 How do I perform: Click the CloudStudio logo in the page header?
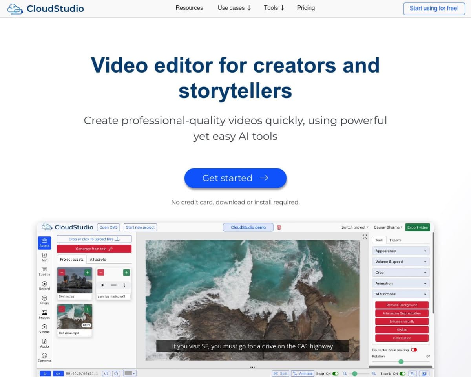point(46,8)
